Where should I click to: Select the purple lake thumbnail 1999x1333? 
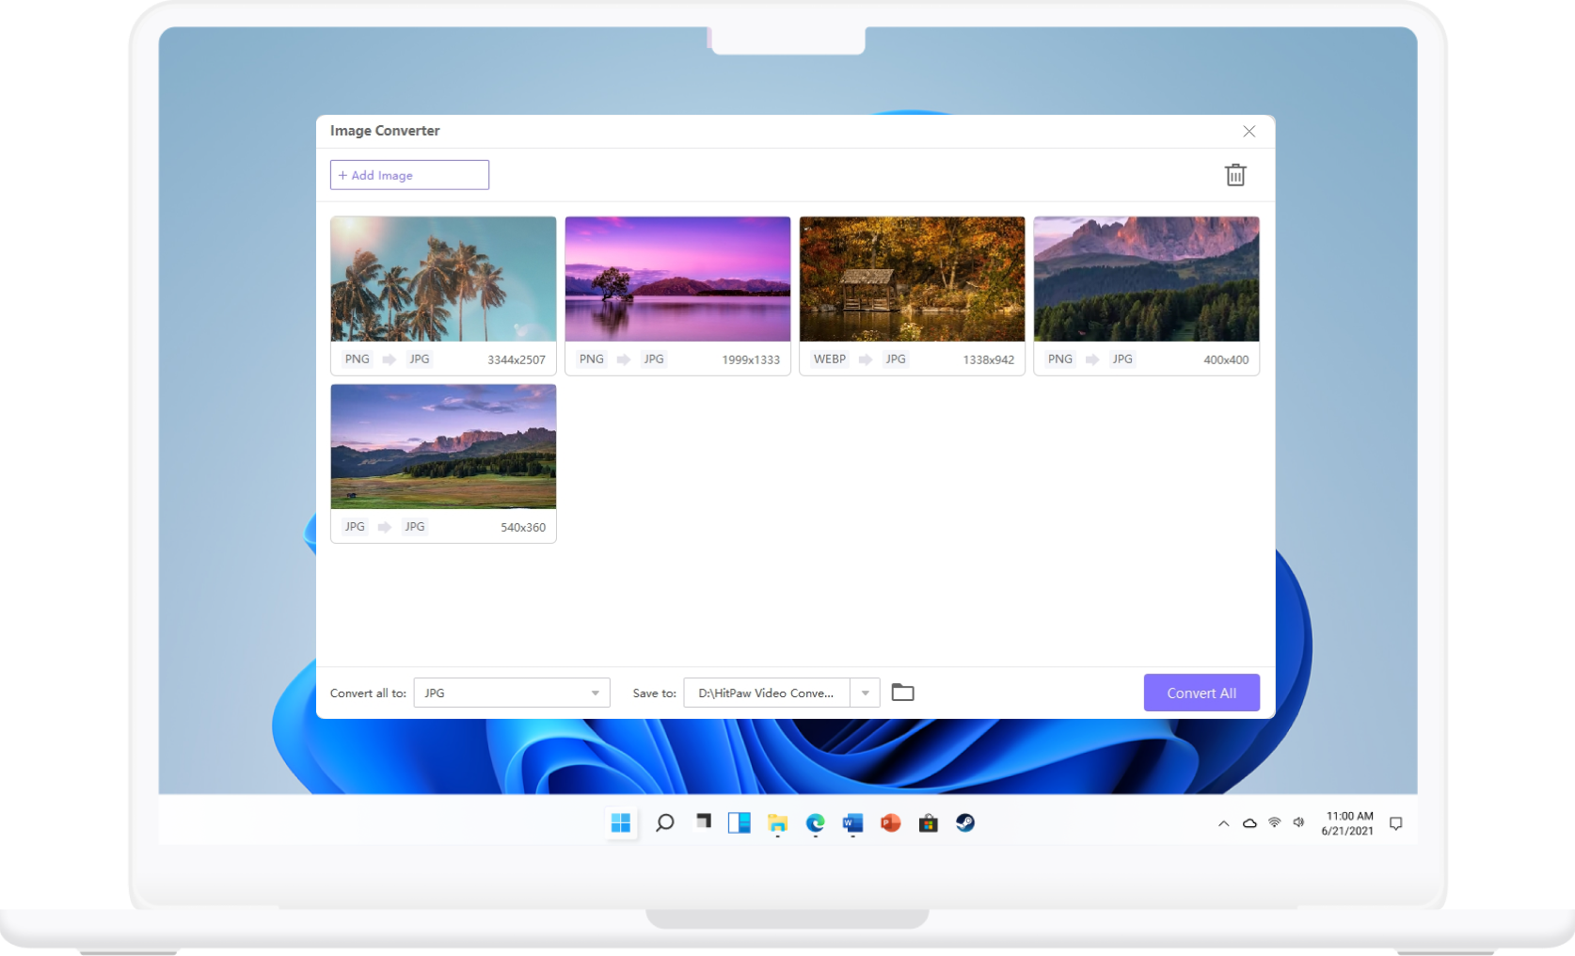pos(677,279)
